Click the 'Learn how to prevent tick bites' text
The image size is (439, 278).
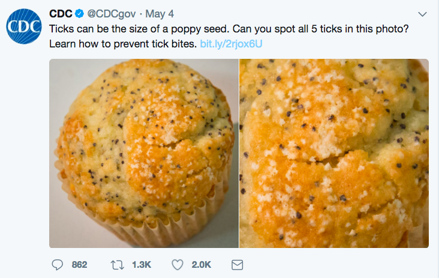click(x=122, y=44)
